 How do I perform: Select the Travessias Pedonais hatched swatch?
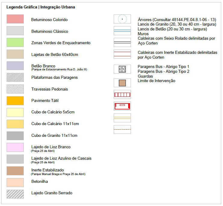pyautogui.click(x=15, y=89)
